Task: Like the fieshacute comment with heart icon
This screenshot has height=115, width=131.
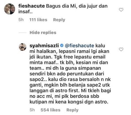Action: (121, 10)
